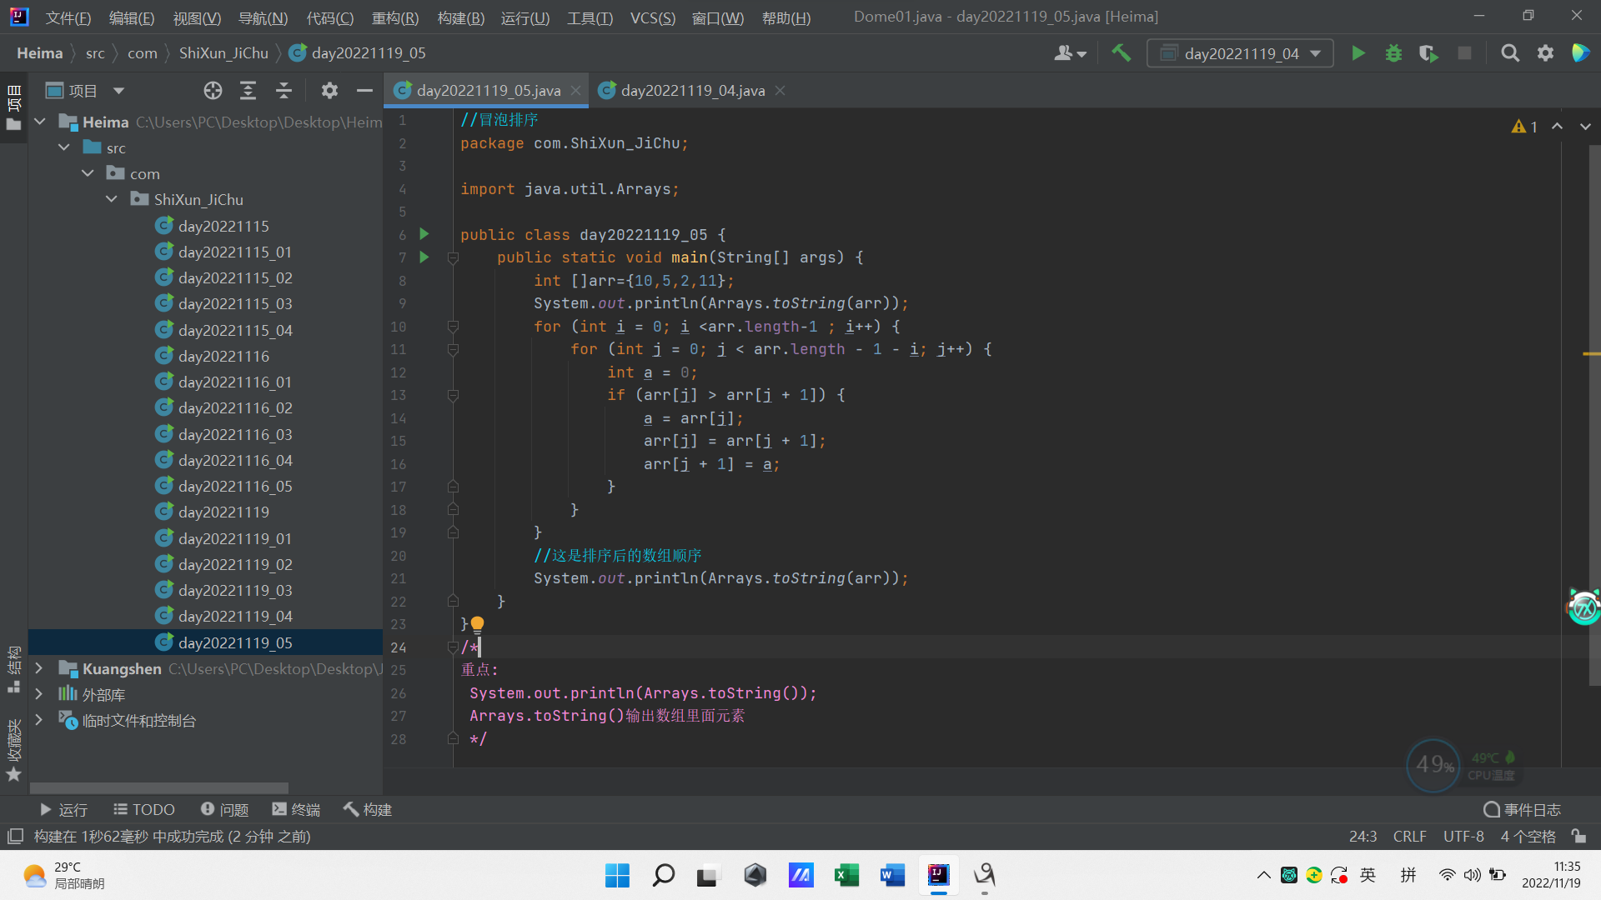Image resolution: width=1601 pixels, height=900 pixels.
Task: Click UTF-8 encoding in status bar
Action: [x=1463, y=836]
